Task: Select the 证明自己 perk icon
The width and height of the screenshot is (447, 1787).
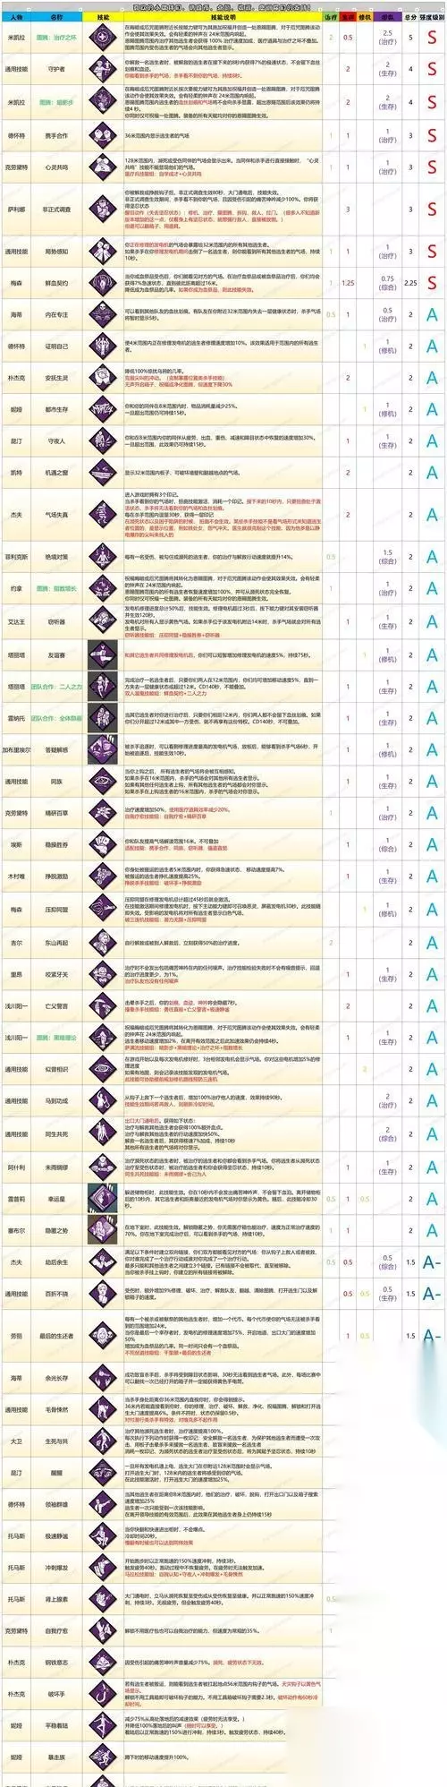Action: [x=103, y=346]
